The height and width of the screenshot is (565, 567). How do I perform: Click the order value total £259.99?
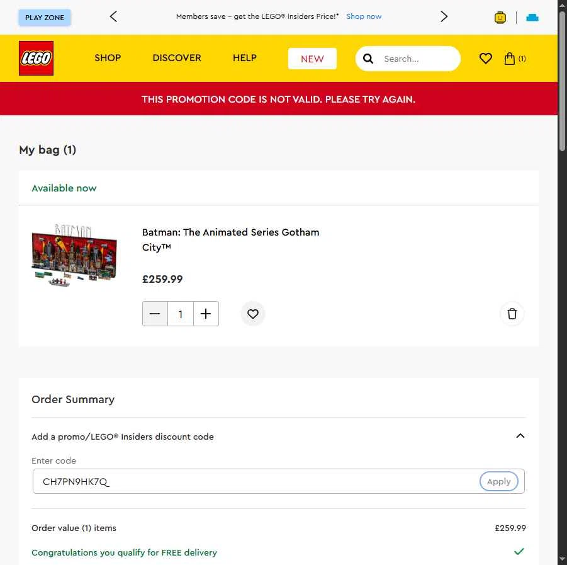click(510, 528)
